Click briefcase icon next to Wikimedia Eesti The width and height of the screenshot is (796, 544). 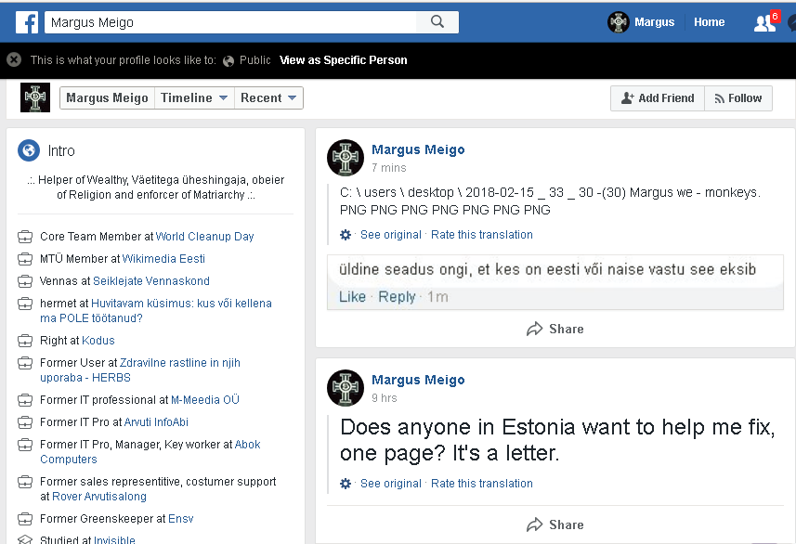(x=25, y=259)
